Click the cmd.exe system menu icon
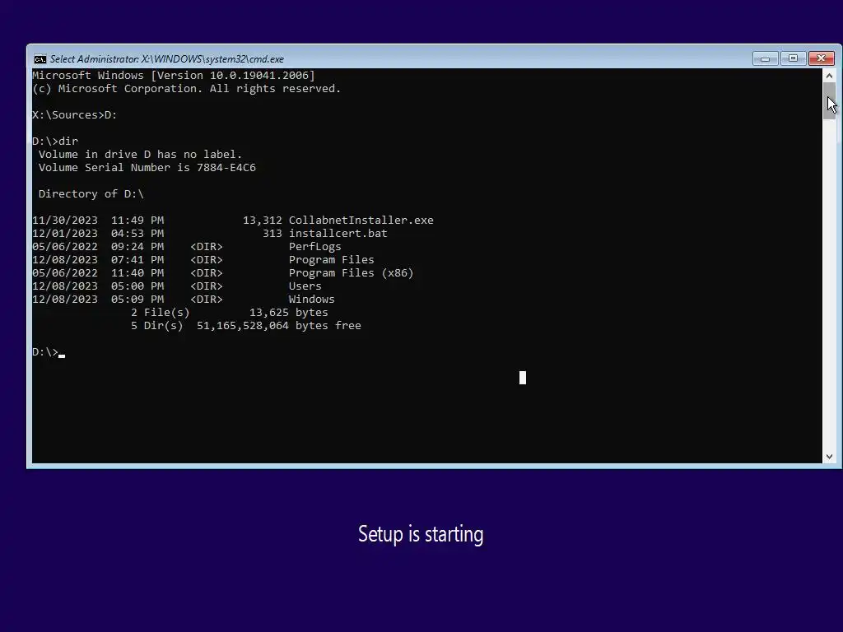This screenshot has height=632, width=843. click(40, 59)
